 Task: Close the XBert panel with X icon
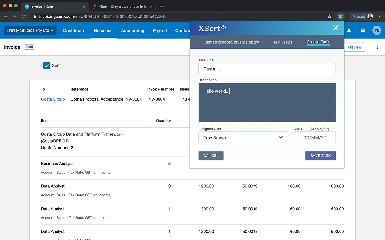(336, 28)
